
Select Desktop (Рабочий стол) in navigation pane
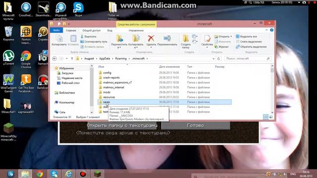pyautogui.click(x=70, y=83)
